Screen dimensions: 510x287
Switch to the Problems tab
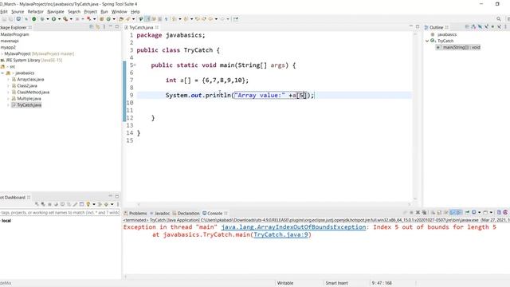click(x=135, y=213)
